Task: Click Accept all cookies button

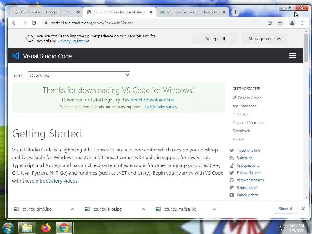Action: [x=215, y=39]
